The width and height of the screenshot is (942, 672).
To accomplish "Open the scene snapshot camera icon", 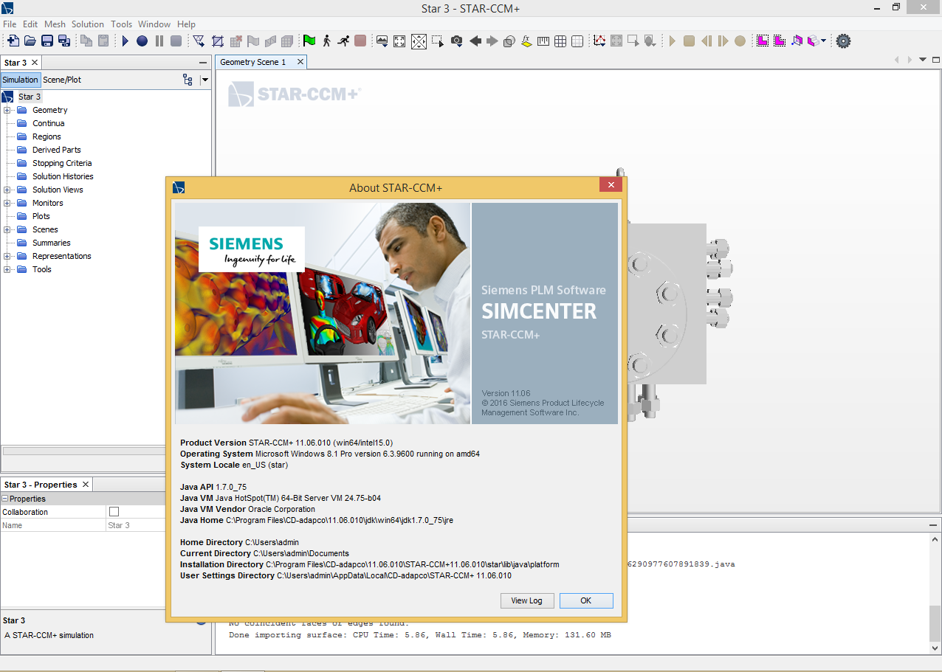I will point(457,41).
